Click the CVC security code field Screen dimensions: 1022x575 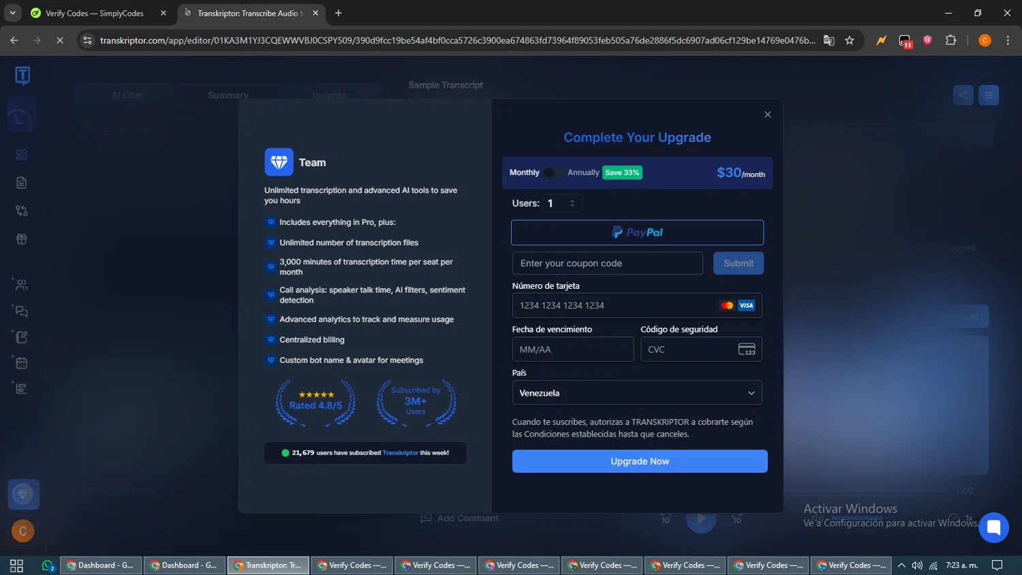point(701,349)
